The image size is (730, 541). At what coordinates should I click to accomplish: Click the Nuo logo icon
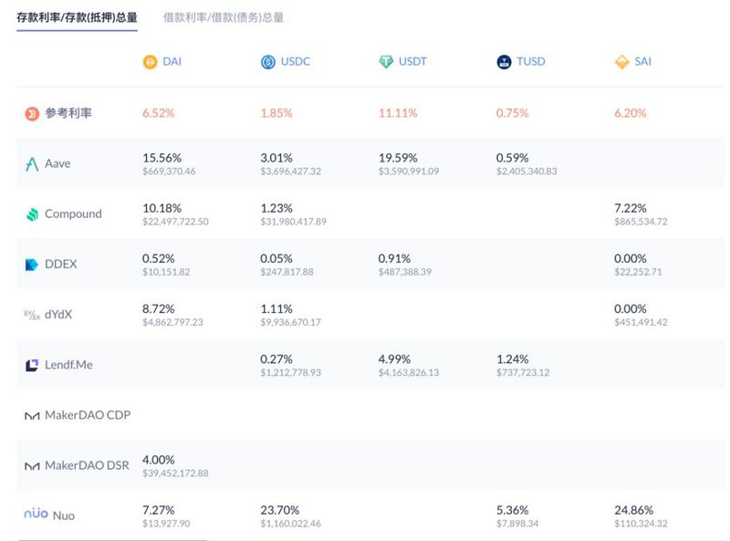pos(36,513)
